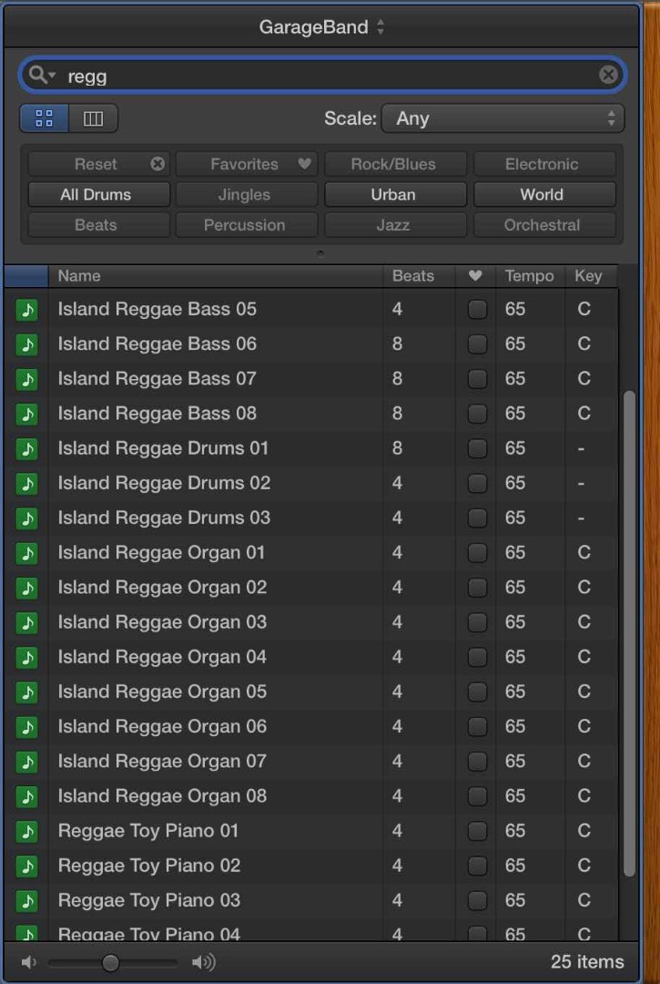Screen dimensions: 660x984
Task: Click green loop icon for Reggae Toy Piano 02
Action: [x=26, y=866]
